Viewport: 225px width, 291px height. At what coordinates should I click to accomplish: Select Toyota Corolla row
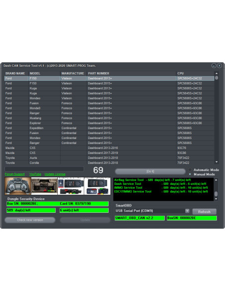tap(109, 163)
